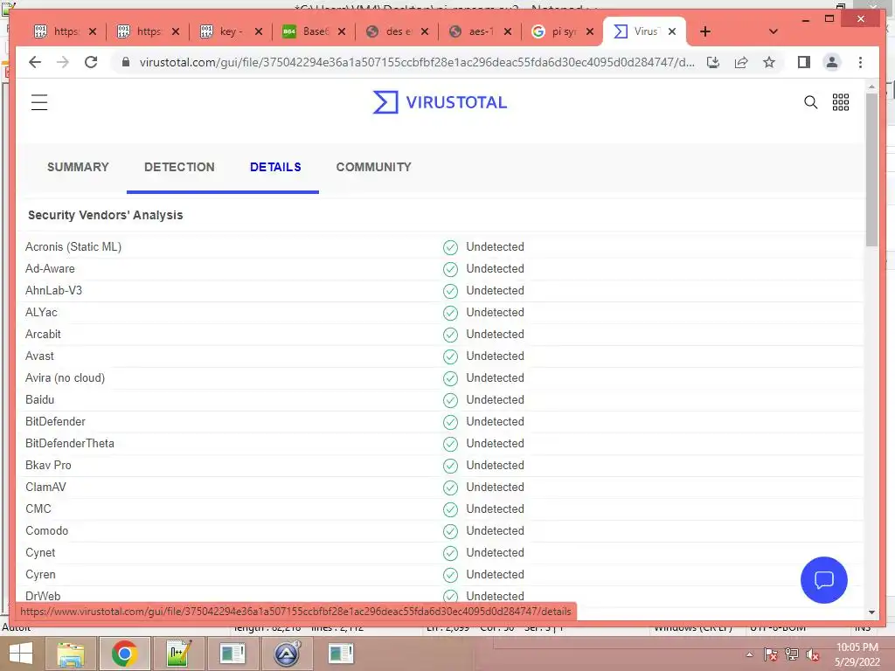Click the install page icon in address bar
This screenshot has height=671, width=895.
[713, 62]
